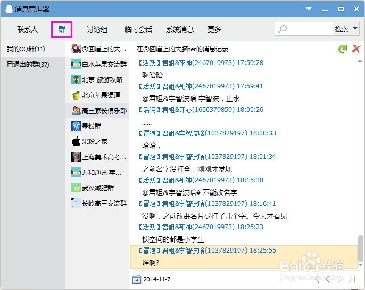Viewport: 365px width, 290px height.
Task: Click message 之前名字没打全，刚刚才发现
Action: [187, 169]
